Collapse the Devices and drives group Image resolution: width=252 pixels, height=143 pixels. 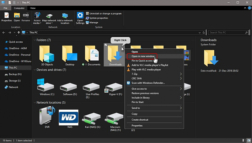click(x=35, y=70)
